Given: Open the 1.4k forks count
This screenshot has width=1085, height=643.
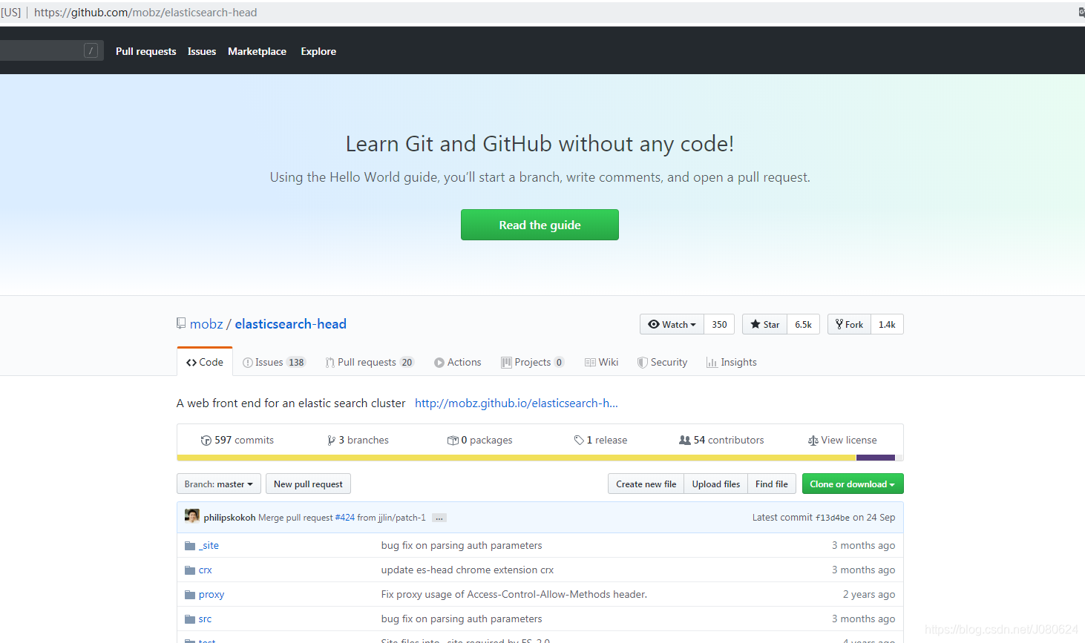Looking at the screenshot, I should 887,324.
